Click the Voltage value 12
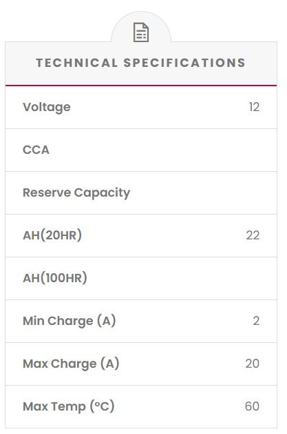Image resolution: width=287 pixels, height=434 pixels. coord(254,107)
